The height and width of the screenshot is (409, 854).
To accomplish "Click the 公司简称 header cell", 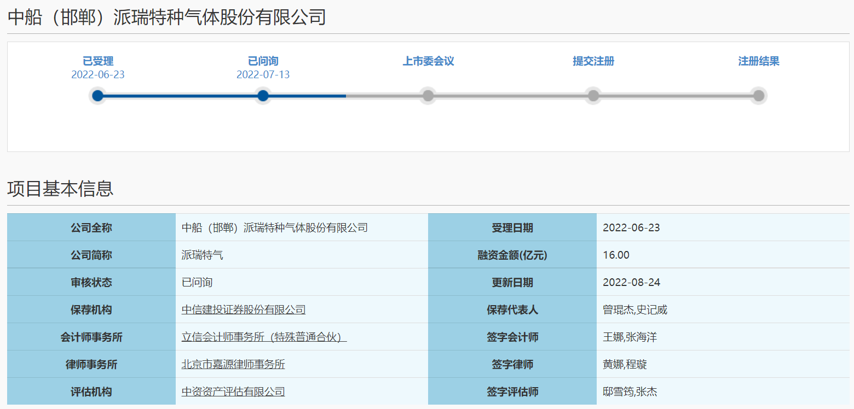I will click(91, 255).
